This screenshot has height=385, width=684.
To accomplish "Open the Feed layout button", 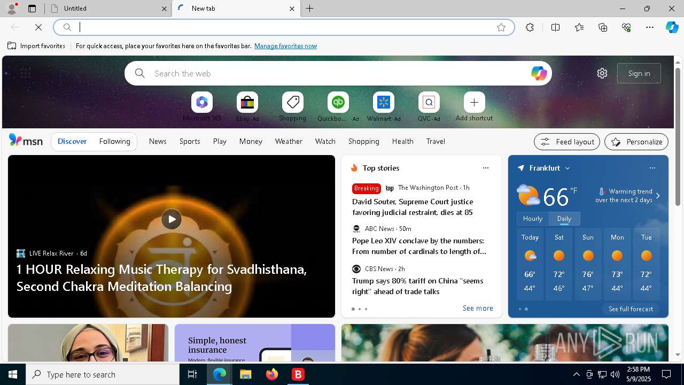I will point(567,142).
